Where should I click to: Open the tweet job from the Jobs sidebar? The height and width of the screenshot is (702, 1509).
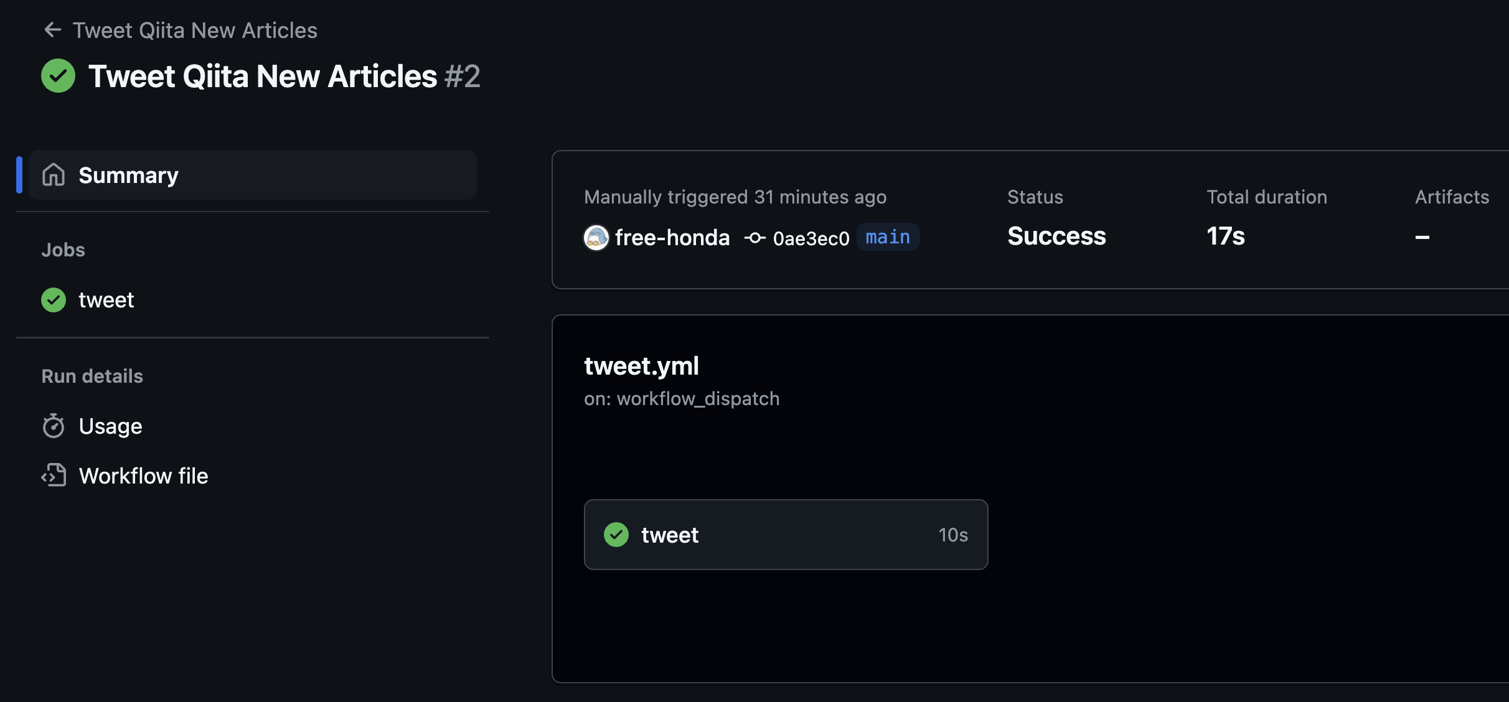point(106,299)
